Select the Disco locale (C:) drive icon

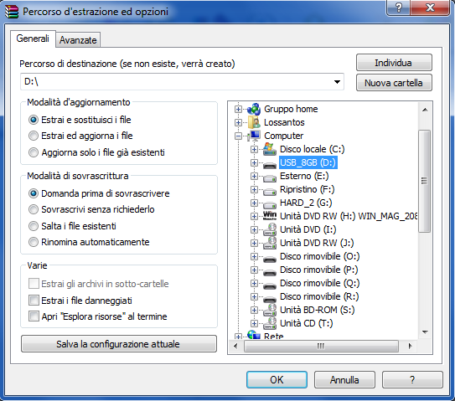point(270,149)
